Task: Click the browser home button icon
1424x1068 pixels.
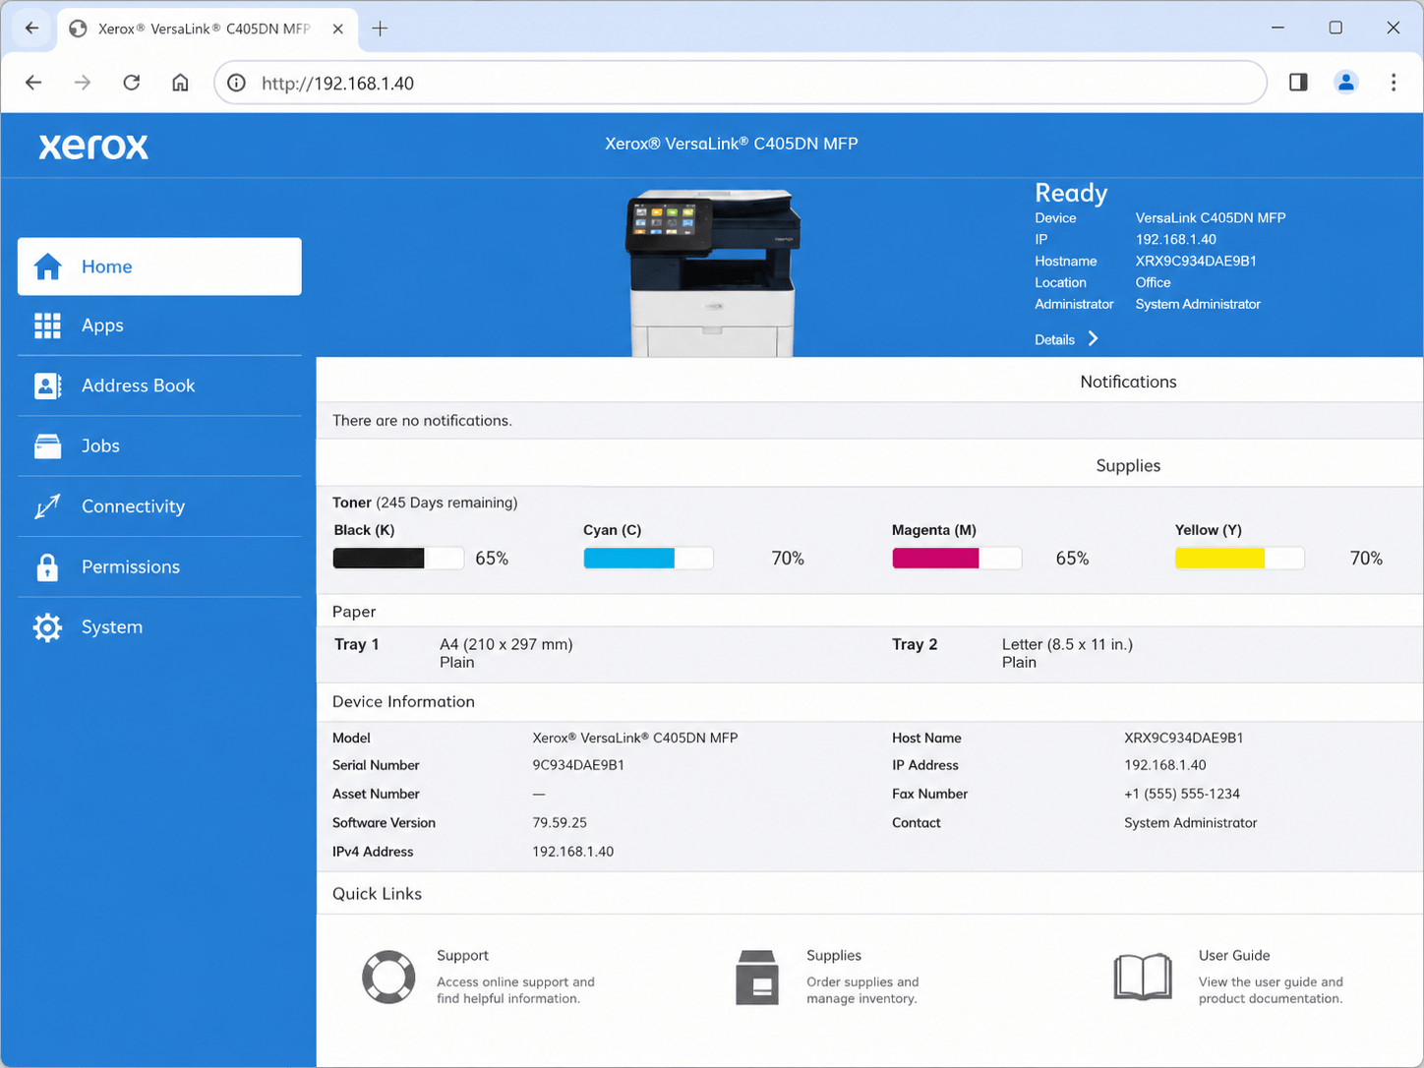Action: tap(180, 83)
